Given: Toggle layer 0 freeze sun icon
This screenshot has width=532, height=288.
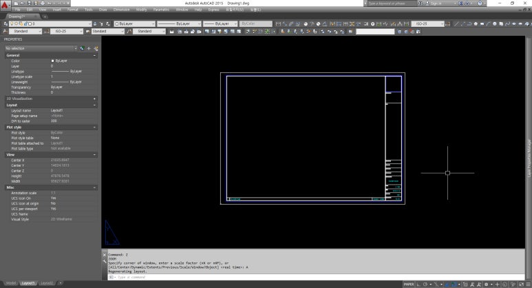Looking at the screenshot, I should point(16,24).
